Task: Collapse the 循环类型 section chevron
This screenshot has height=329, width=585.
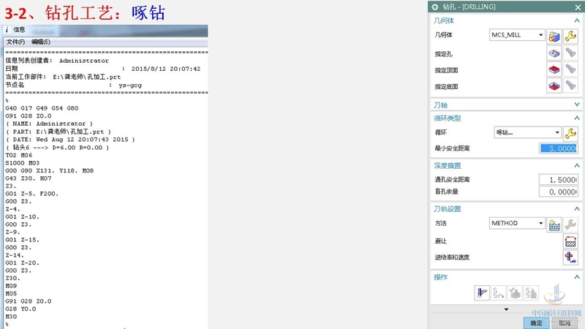Action: coord(577,118)
